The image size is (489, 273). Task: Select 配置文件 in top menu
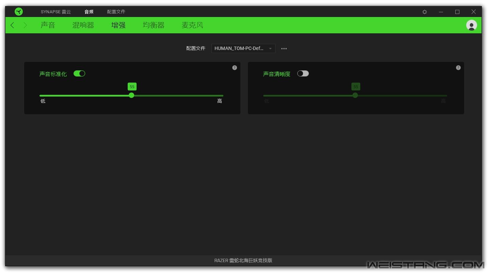116,12
